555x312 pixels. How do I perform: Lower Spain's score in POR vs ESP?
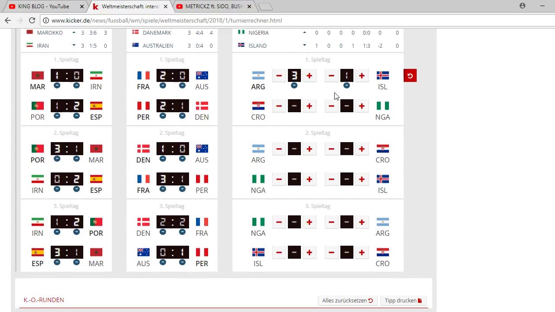tap(76, 116)
